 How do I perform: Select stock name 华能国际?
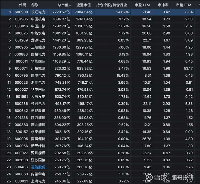click(x=38, y=61)
